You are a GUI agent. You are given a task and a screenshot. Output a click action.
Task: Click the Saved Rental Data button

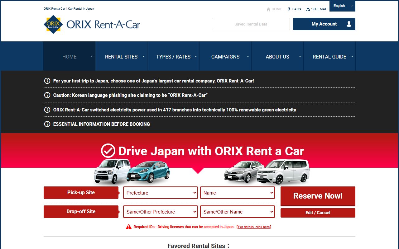(x=251, y=24)
